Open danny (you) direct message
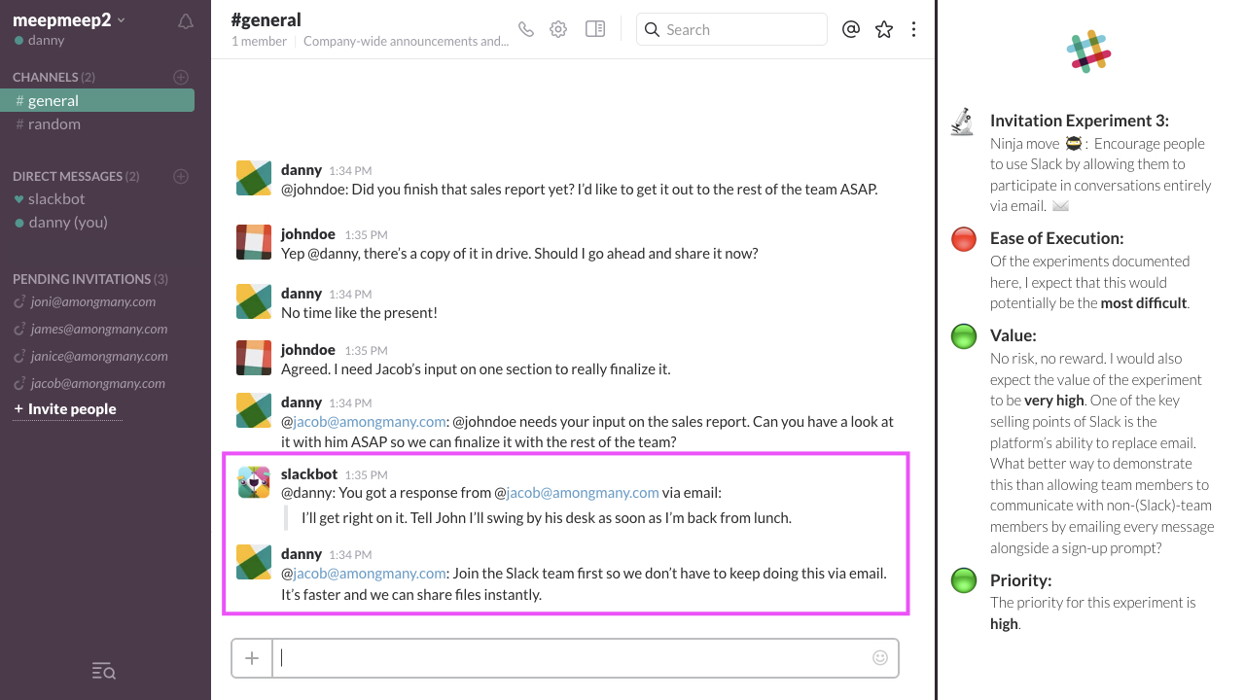Image resolution: width=1245 pixels, height=700 pixels. [61, 222]
